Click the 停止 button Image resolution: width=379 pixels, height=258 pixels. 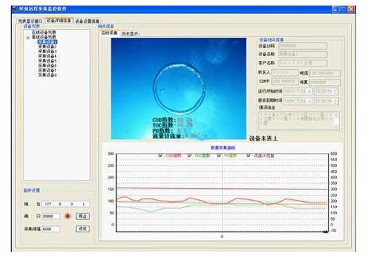coord(83,216)
